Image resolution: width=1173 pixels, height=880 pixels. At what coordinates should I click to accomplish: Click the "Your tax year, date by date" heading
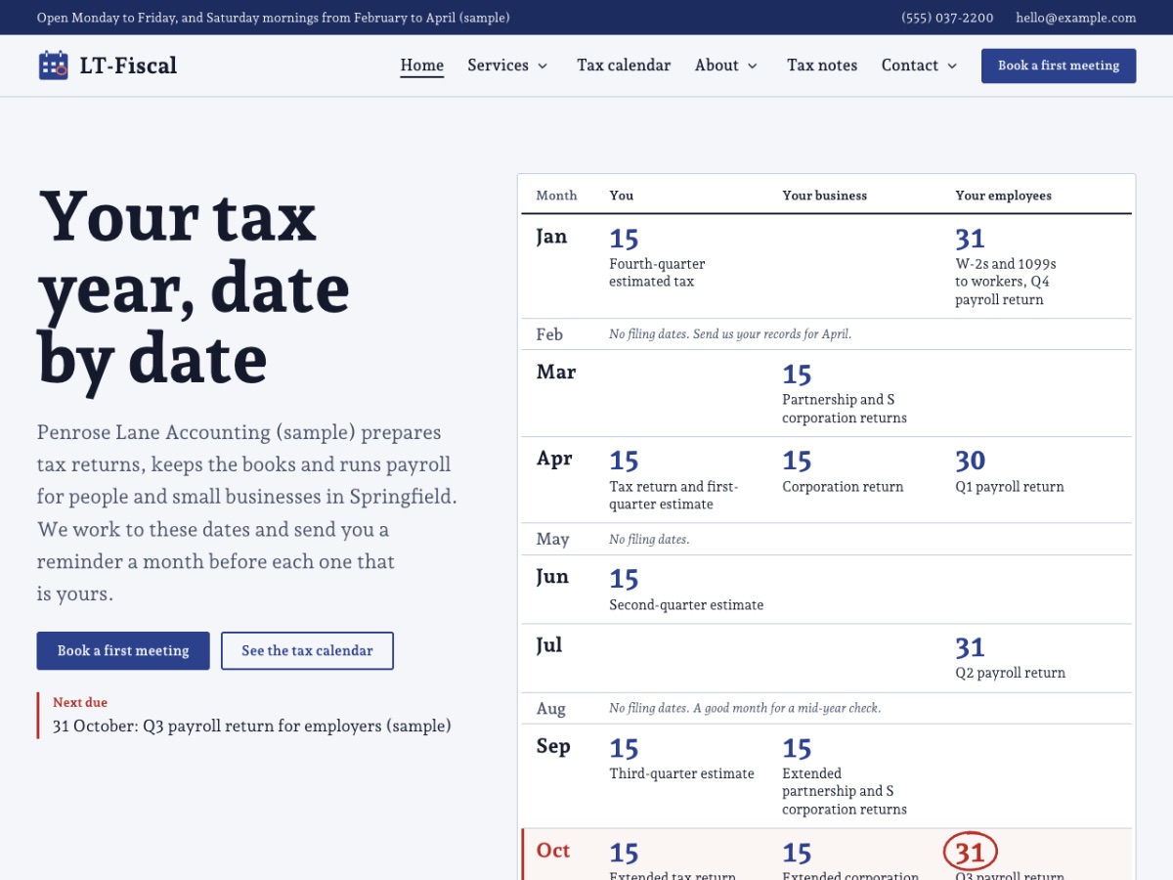point(194,289)
